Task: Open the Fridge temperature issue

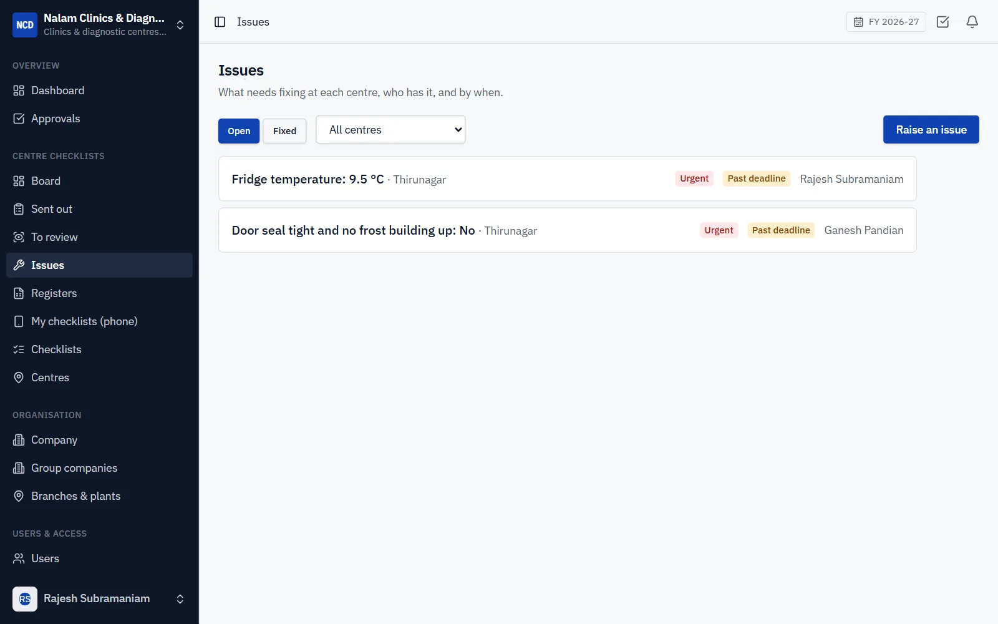Action: 568,179
